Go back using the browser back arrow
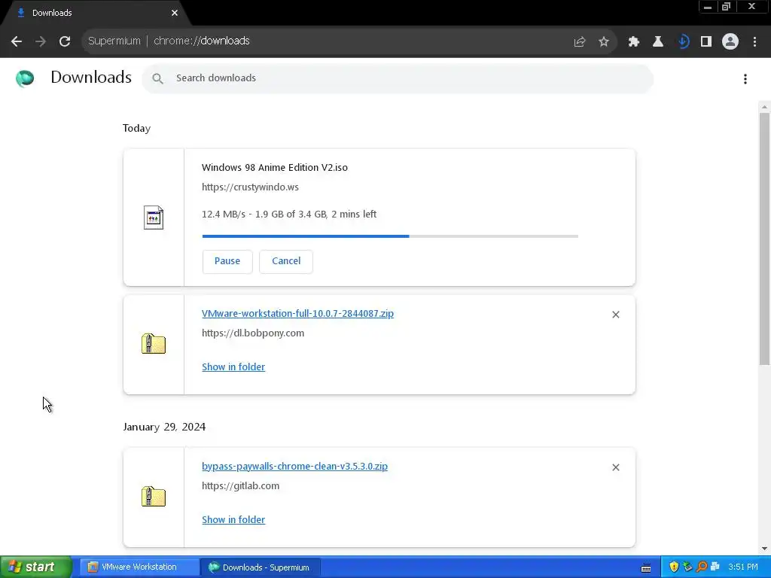The width and height of the screenshot is (771, 578). point(17,41)
